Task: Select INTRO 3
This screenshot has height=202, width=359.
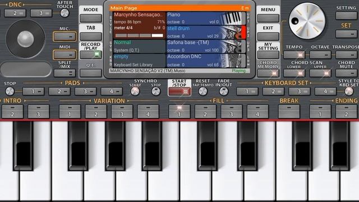Action: (x=39, y=111)
